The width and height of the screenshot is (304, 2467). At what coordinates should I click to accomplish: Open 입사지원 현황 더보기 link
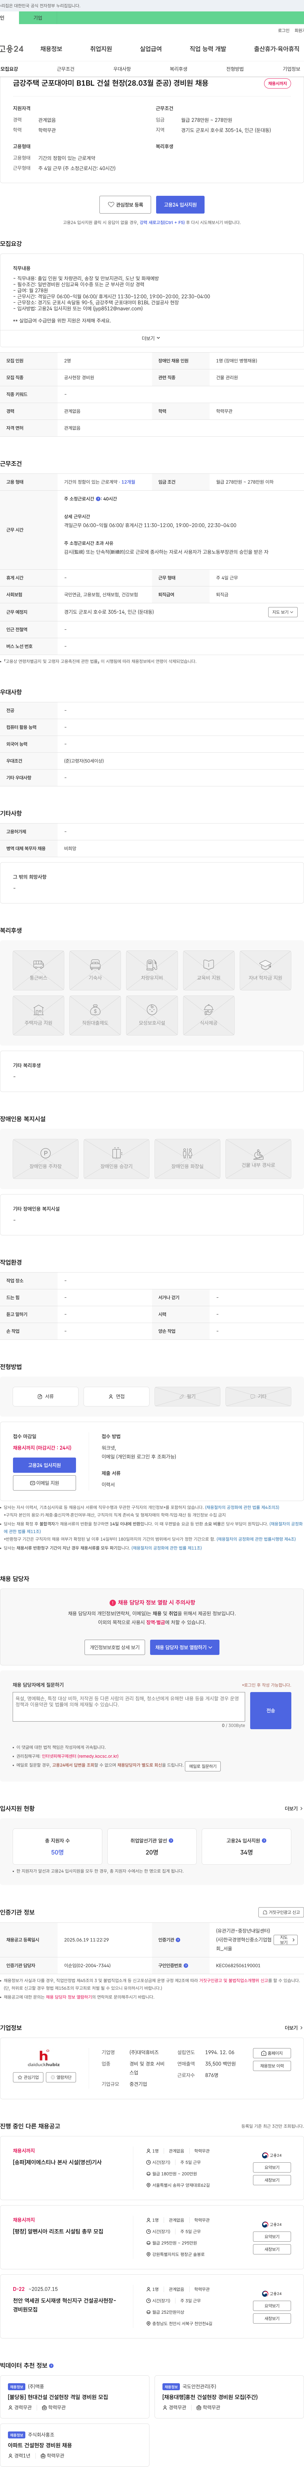tap(294, 1808)
